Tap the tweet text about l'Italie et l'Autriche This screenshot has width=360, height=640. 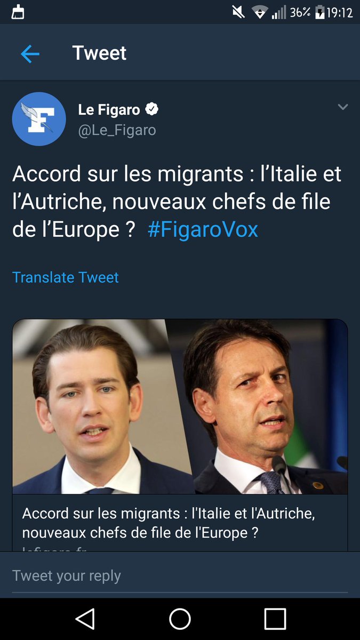[x=177, y=202]
